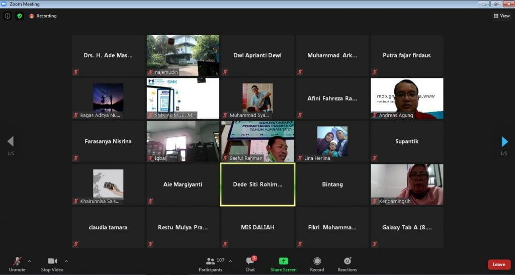Click muted mic icon on MIS DALIAH tile
The height and width of the screenshot is (275, 515).
(x=225, y=244)
